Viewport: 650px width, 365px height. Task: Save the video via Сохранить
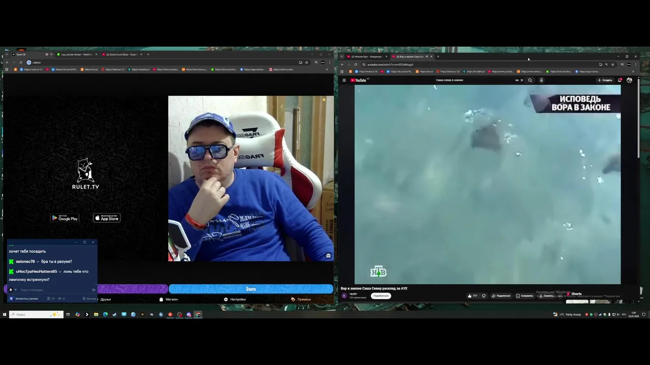(525, 296)
